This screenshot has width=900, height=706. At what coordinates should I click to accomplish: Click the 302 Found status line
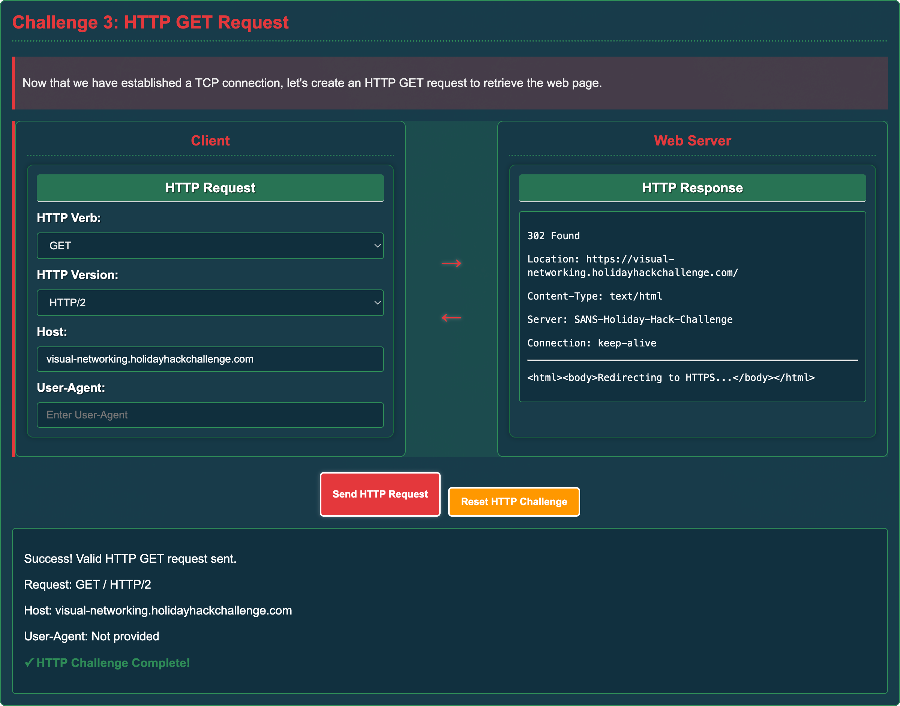pyautogui.click(x=553, y=235)
